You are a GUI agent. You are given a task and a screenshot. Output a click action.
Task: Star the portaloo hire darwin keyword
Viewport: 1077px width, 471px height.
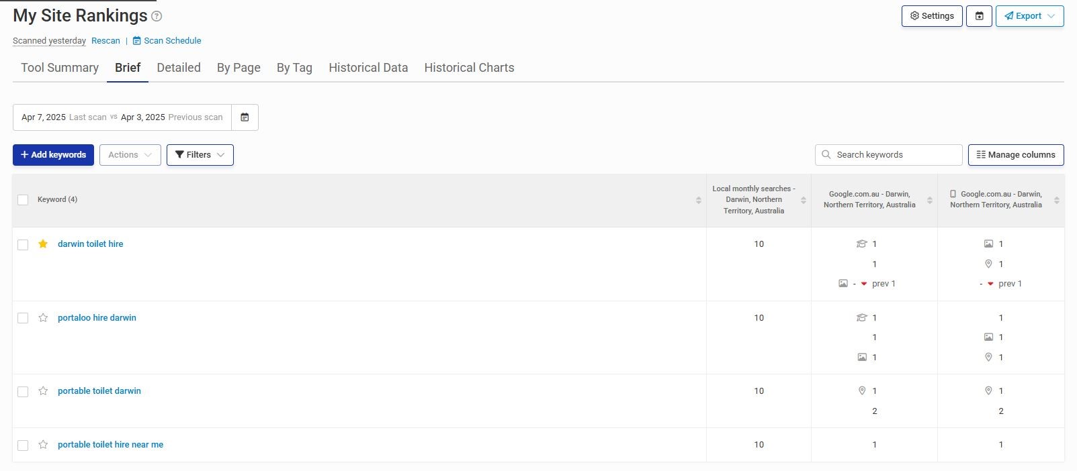43,318
